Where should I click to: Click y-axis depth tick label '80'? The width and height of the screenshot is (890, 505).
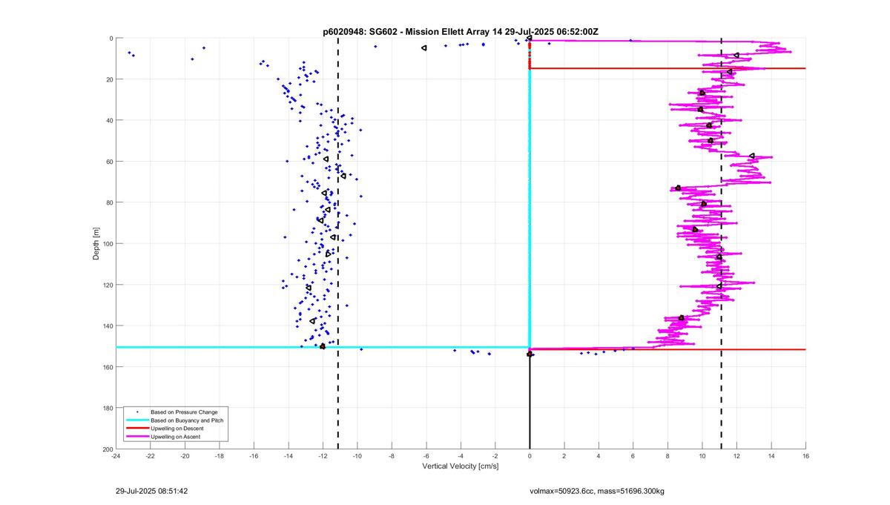tap(110, 202)
